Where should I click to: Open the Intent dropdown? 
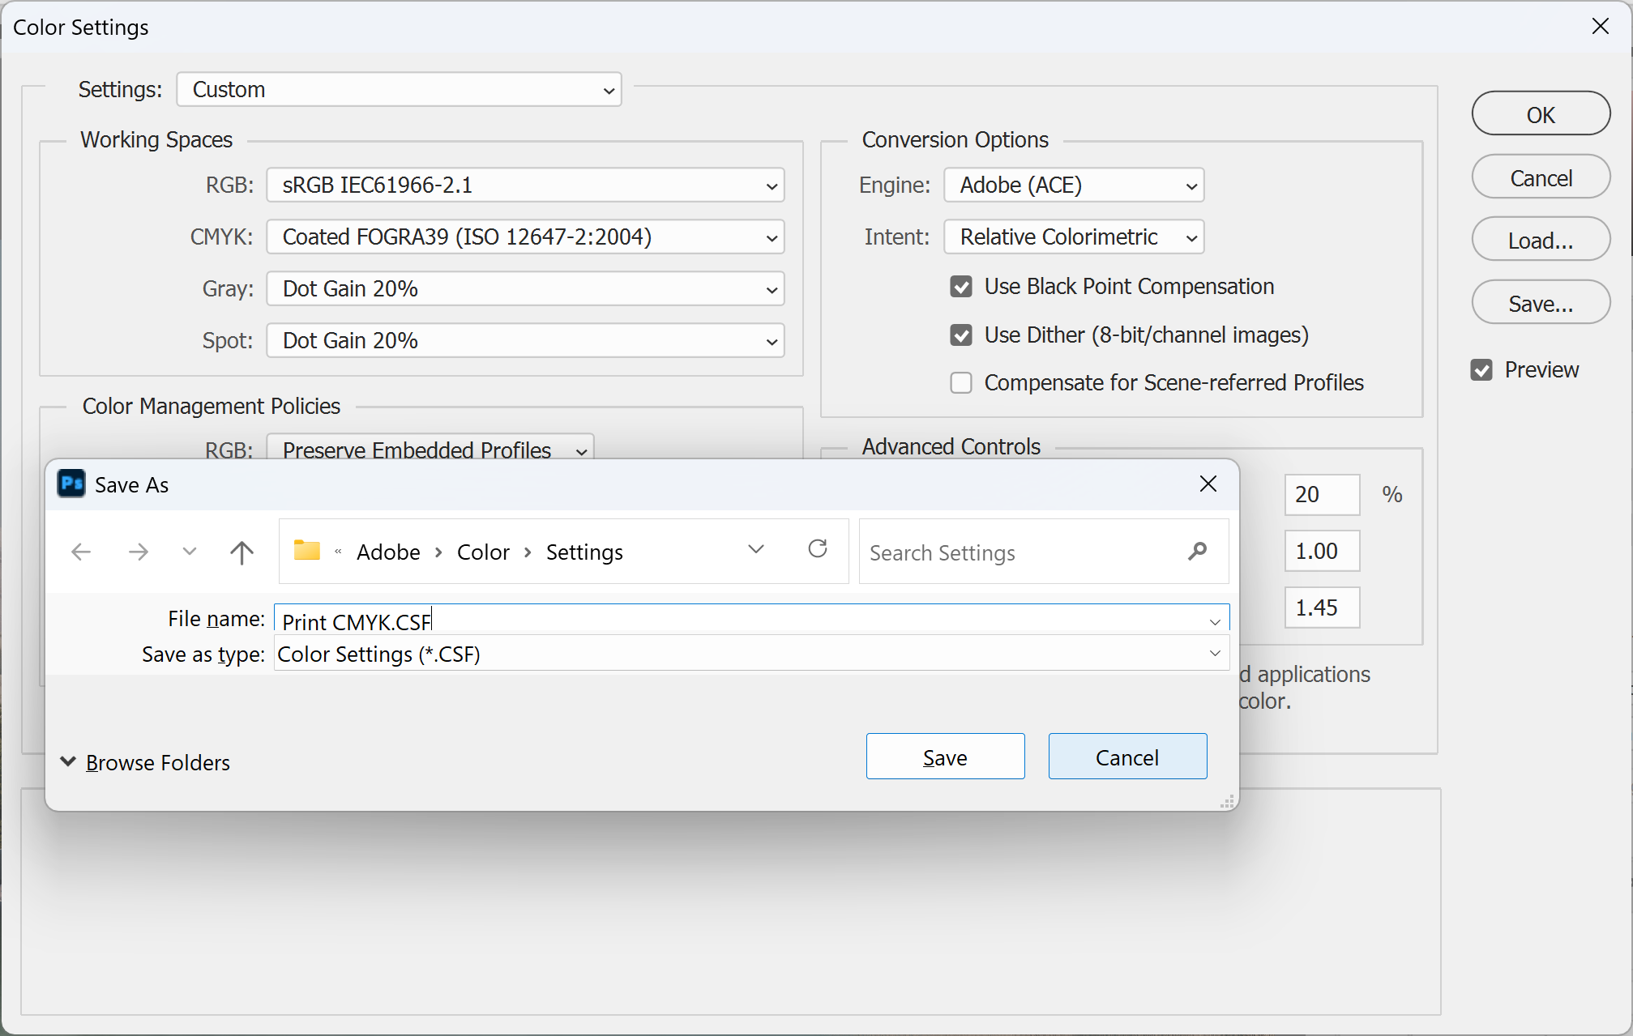[1074, 237]
